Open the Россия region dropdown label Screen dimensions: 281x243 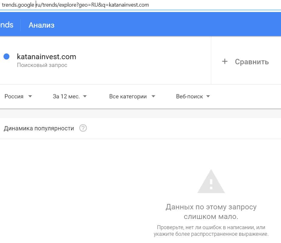14,96
